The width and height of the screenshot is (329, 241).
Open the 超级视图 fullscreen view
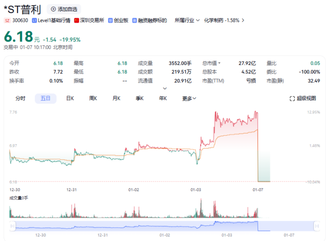pos(303,98)
